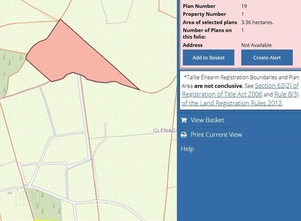Click the Create Alert button
This screenshot has height=221, width=301.
tap(267, 58)
